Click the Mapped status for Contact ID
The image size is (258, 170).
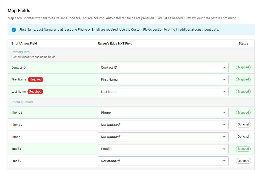243,67
